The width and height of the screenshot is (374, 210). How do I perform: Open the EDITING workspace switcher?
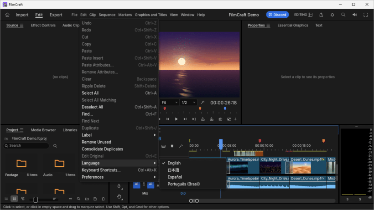point(303,15)
